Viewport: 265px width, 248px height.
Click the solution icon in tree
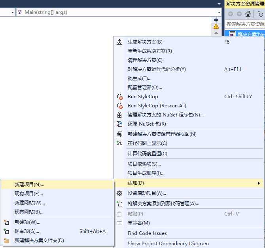click(x=233, y=34)
